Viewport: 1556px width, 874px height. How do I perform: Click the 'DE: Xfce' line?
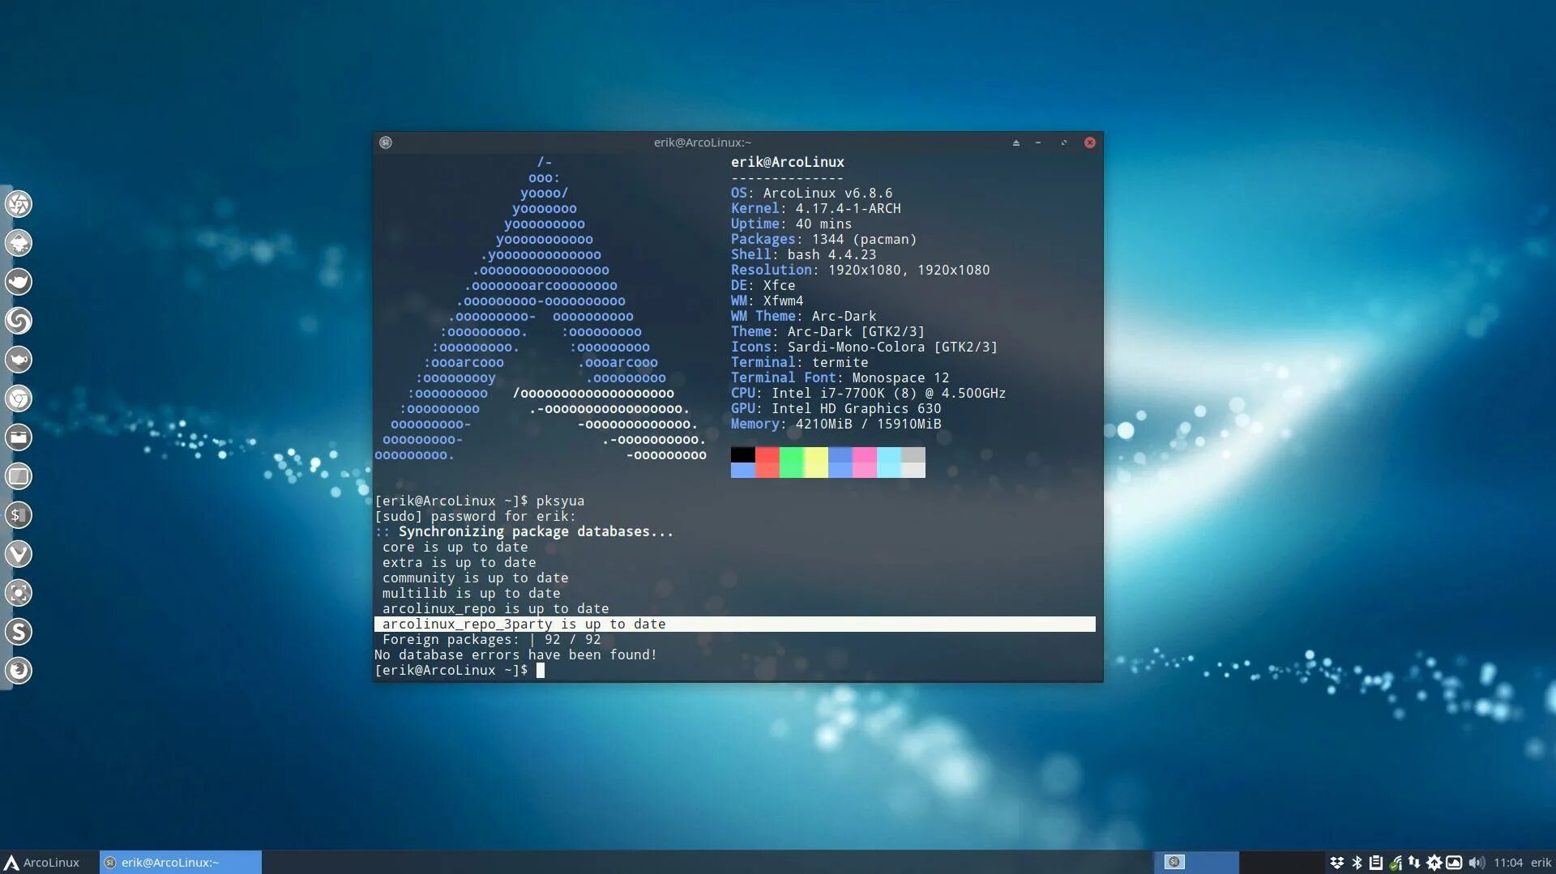[763, 286]
